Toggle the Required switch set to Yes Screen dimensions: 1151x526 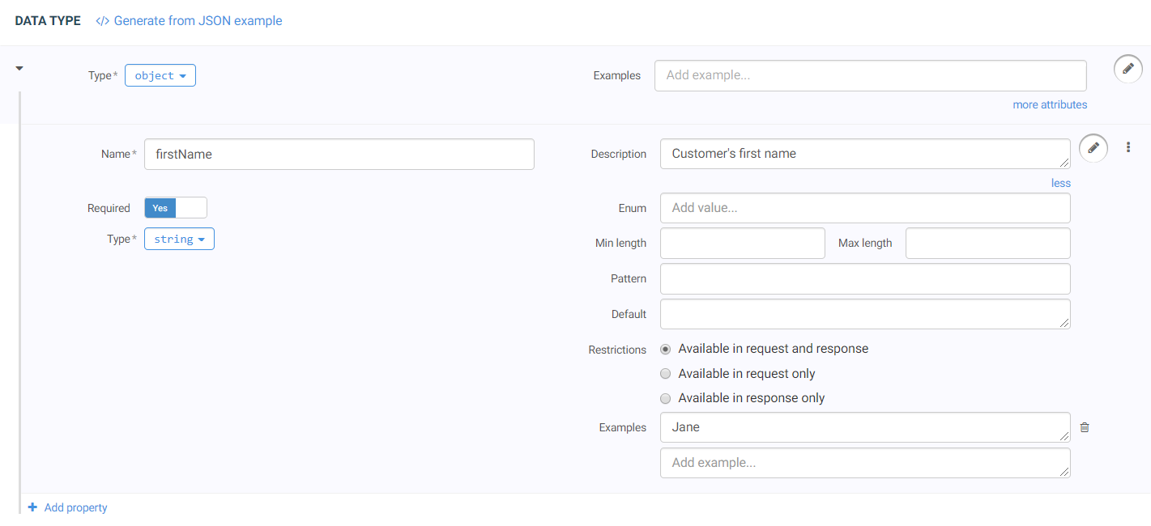click(x=176, y=208)
